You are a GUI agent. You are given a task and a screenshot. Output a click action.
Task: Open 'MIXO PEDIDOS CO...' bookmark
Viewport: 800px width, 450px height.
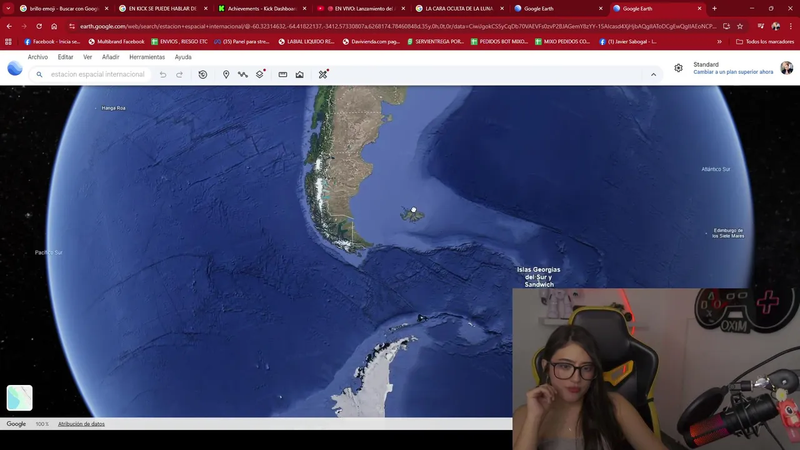pyautogui.click(x=562, y=41)
